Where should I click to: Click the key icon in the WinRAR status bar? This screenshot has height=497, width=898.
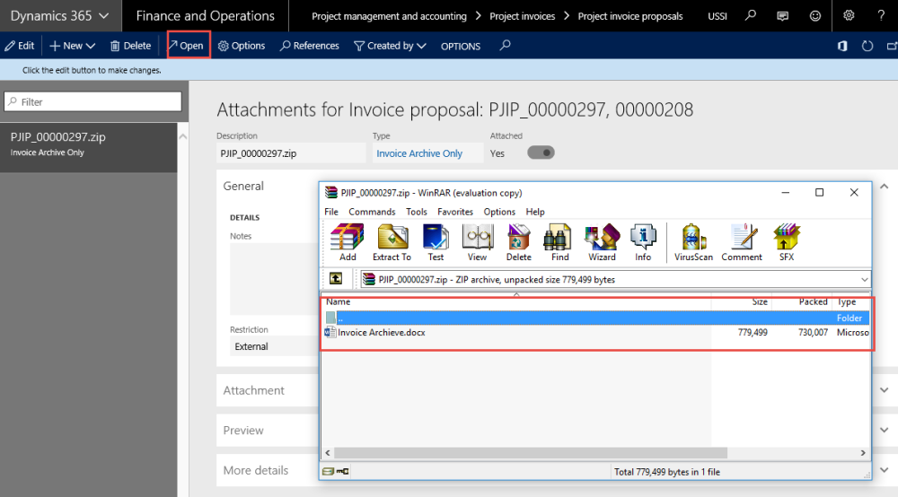point(342,471)
